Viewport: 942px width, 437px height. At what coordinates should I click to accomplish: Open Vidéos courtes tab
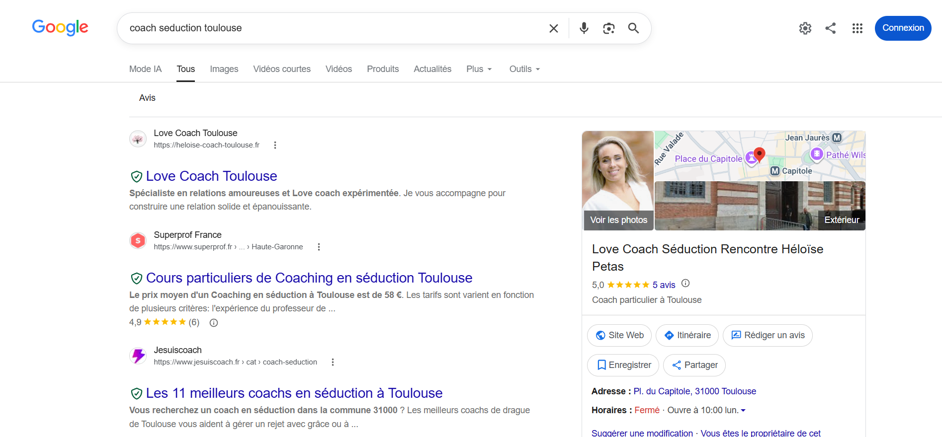[282, 69]
